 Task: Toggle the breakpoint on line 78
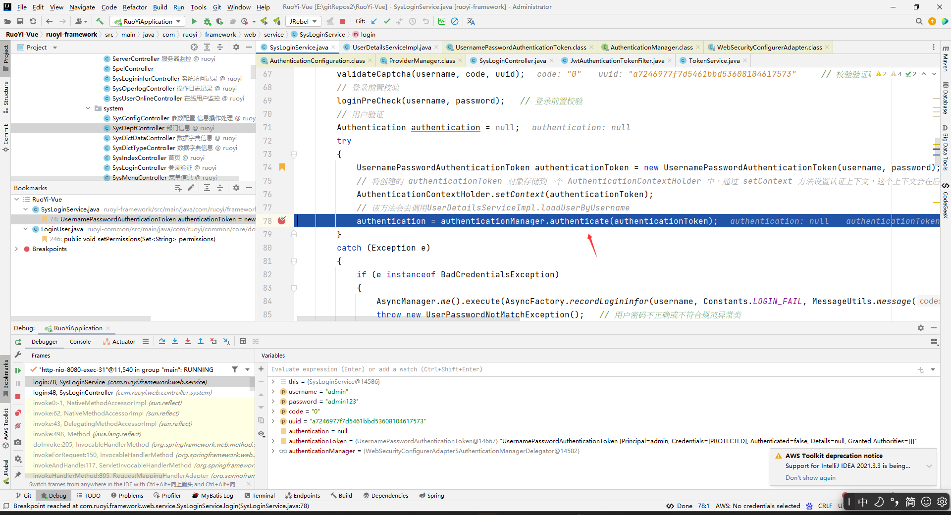(x=282, y=221)
